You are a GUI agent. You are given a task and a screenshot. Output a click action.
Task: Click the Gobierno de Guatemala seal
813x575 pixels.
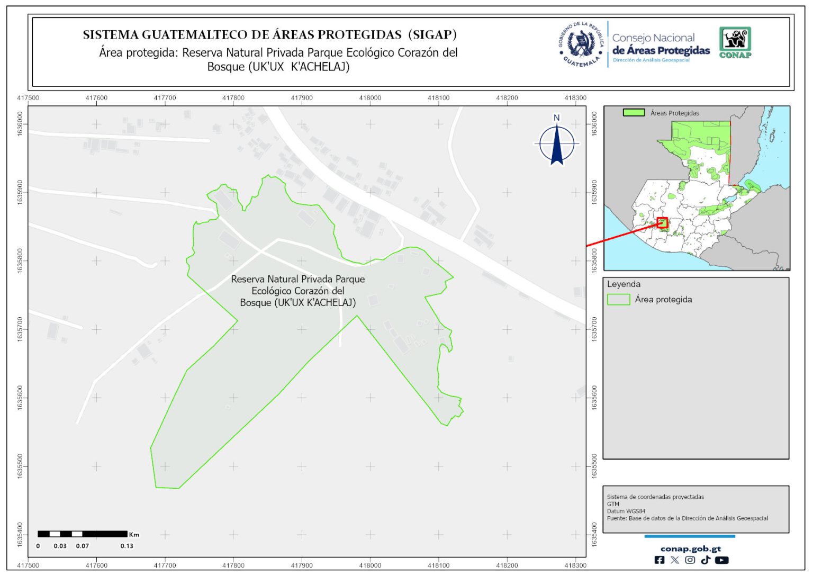coord(581,44)
